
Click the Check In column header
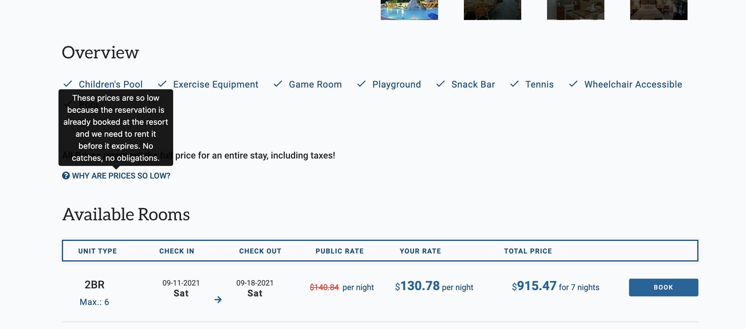point(177,251)
